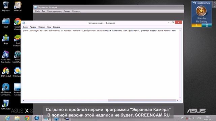The width and height of the screenshot is (216, 121).
Task: Click the up arrow of Notepad vertical scrollbar
Action: pos(180,31)
